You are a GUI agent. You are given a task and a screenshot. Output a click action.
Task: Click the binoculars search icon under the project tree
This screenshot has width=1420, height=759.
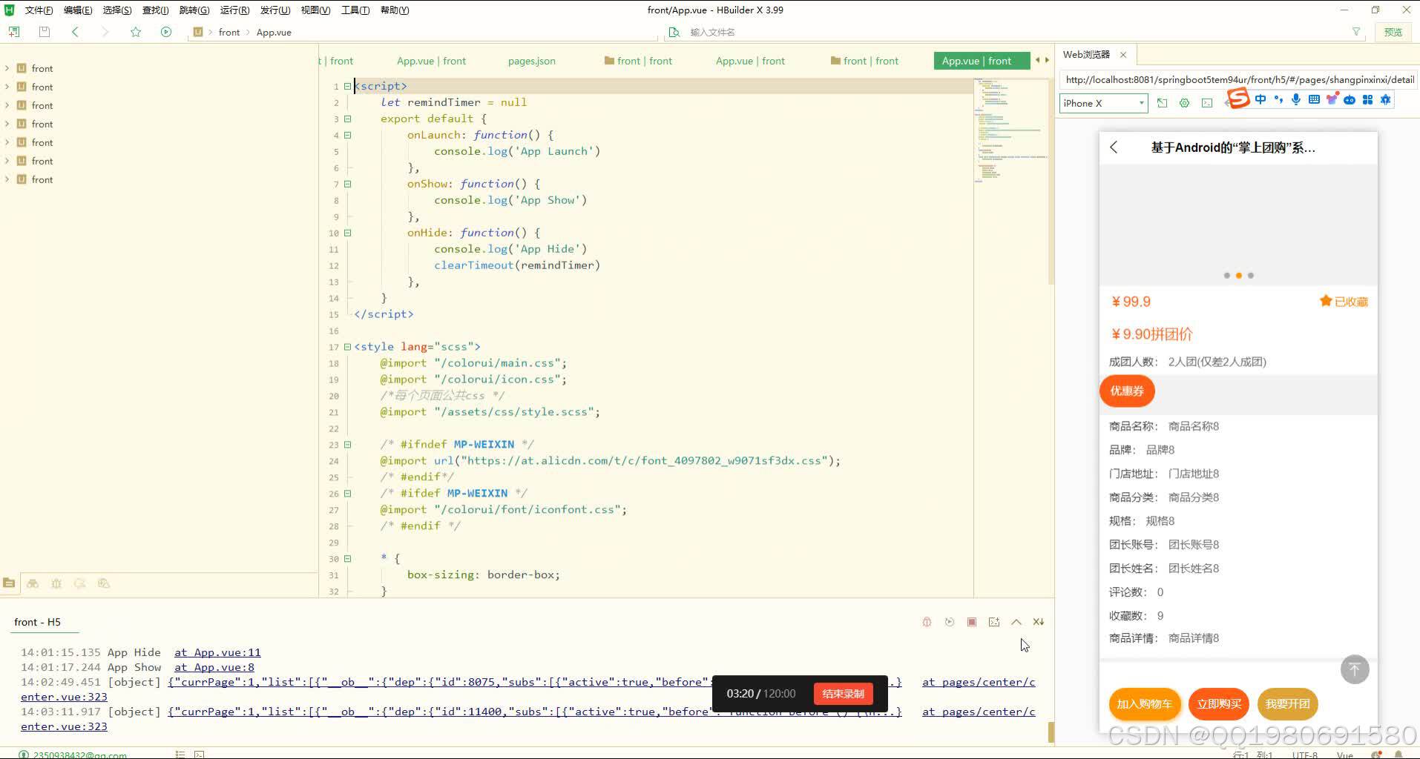pos(33,583)
